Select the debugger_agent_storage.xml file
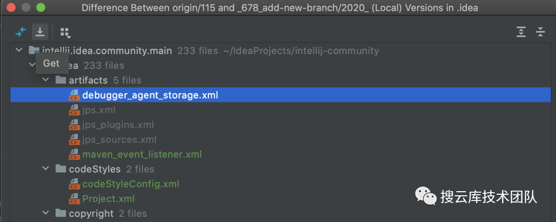This screenshot has width=556, height=222. pos(283,95)
